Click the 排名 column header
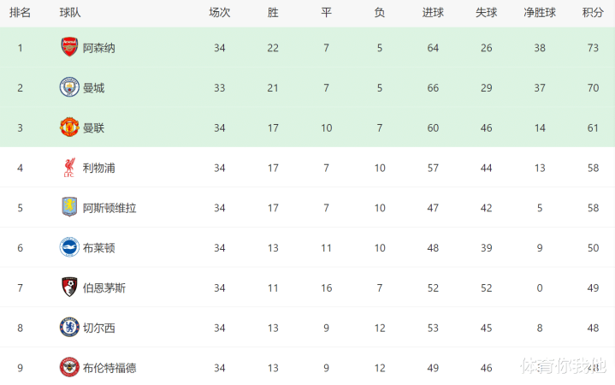 click(21, 13)
